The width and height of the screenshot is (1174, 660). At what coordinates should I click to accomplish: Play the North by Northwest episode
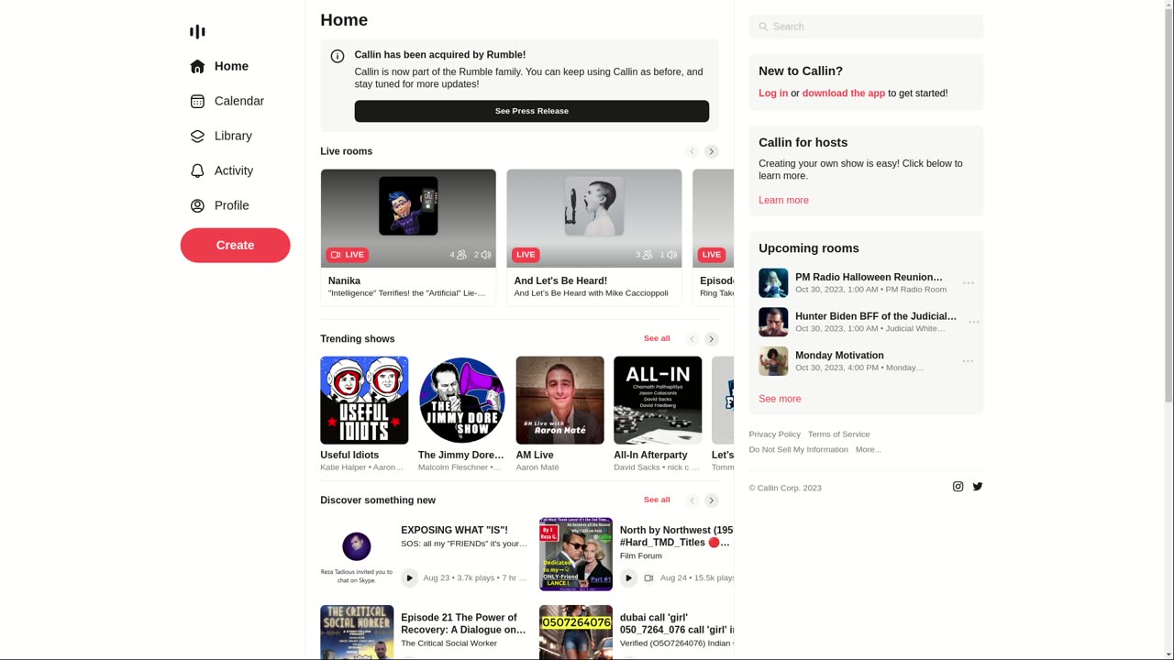628,577
